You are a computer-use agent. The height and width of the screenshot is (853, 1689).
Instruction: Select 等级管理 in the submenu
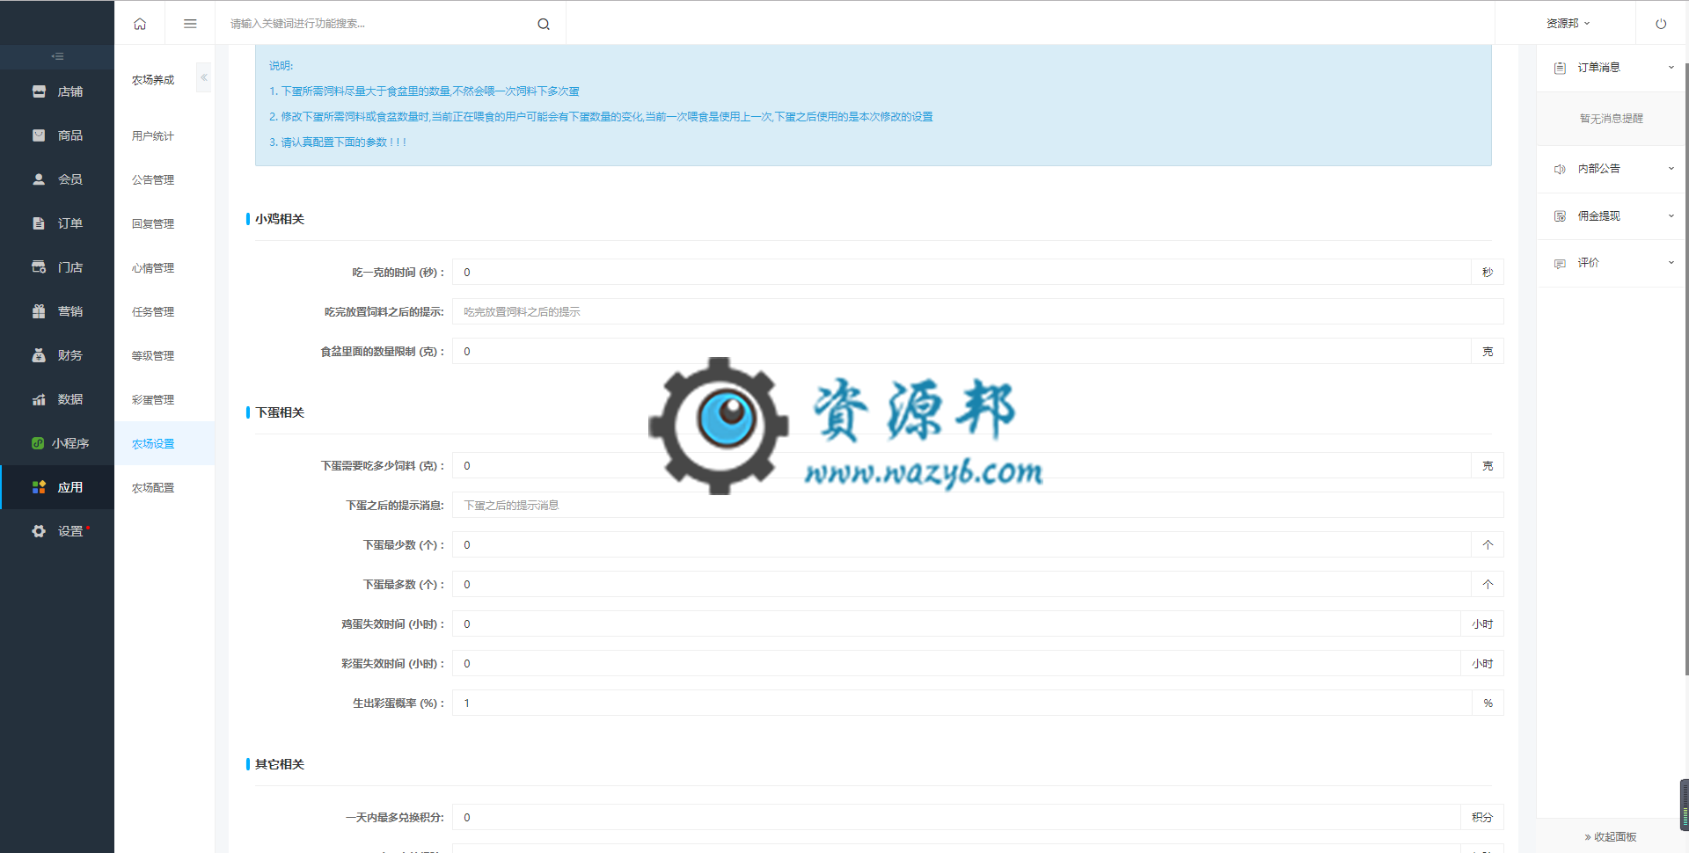[x=153, y=356]
